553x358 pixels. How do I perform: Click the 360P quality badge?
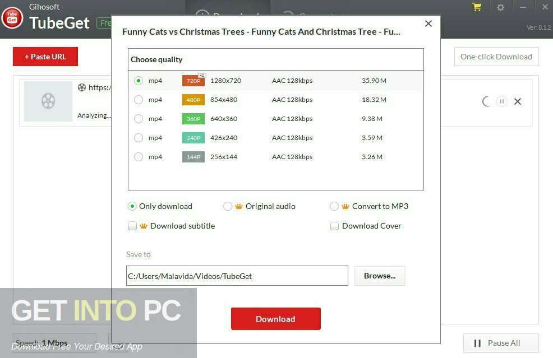193,119
